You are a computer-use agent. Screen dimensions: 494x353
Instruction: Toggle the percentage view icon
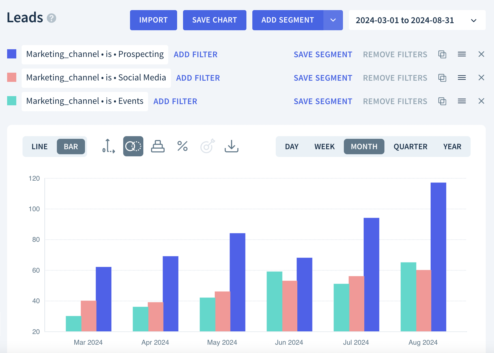point(182,146)
